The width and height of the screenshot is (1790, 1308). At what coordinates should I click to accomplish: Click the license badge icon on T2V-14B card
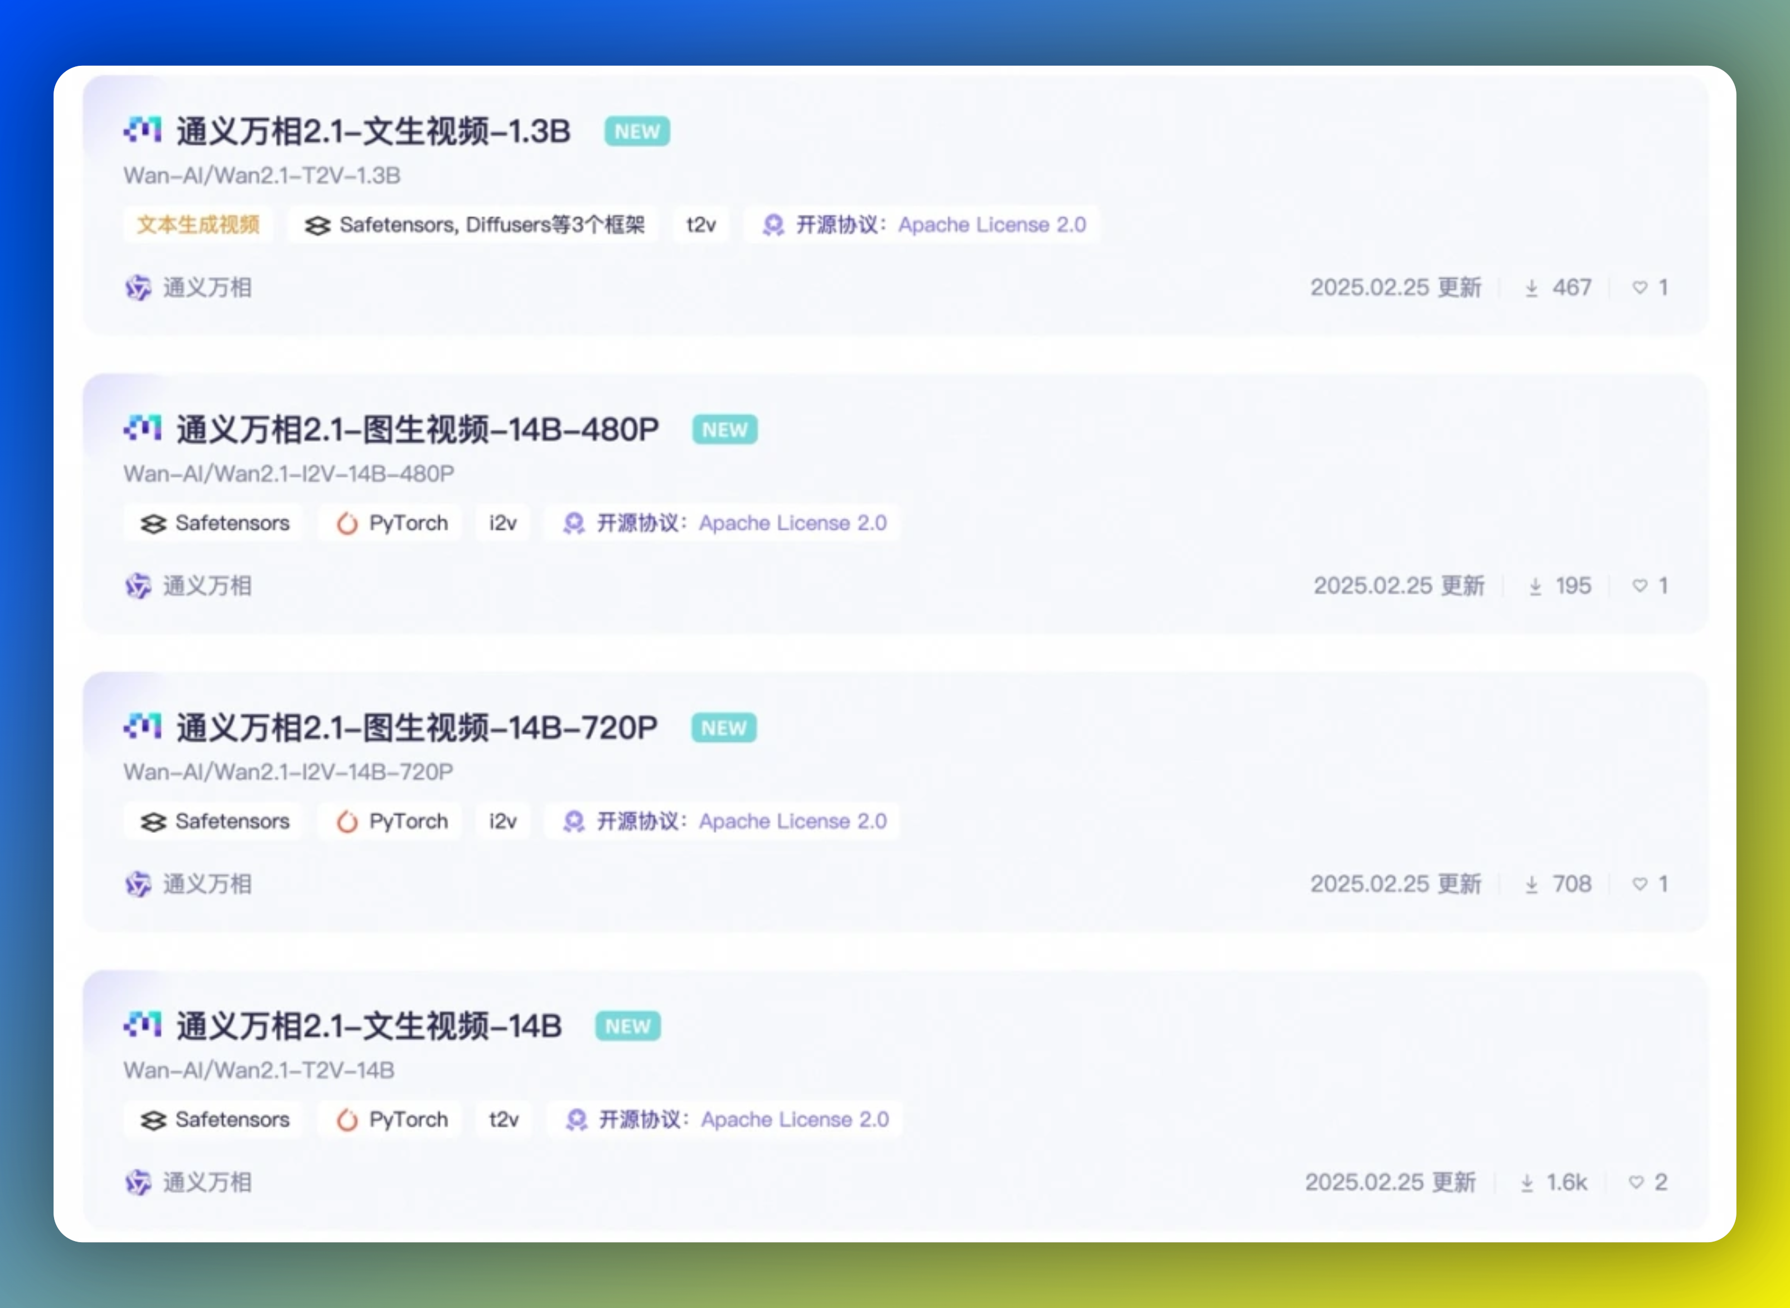(577, 1120)
